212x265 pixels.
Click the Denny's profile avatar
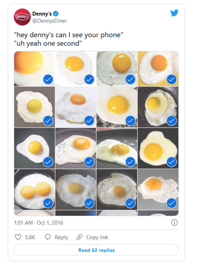[x=22, y=17]
